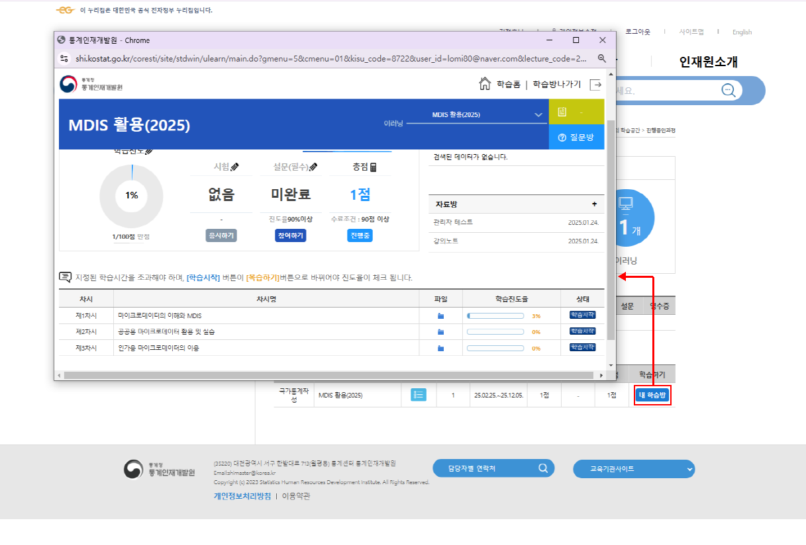Click the search icon in 담당자별 연락처

tap(543, 468)
